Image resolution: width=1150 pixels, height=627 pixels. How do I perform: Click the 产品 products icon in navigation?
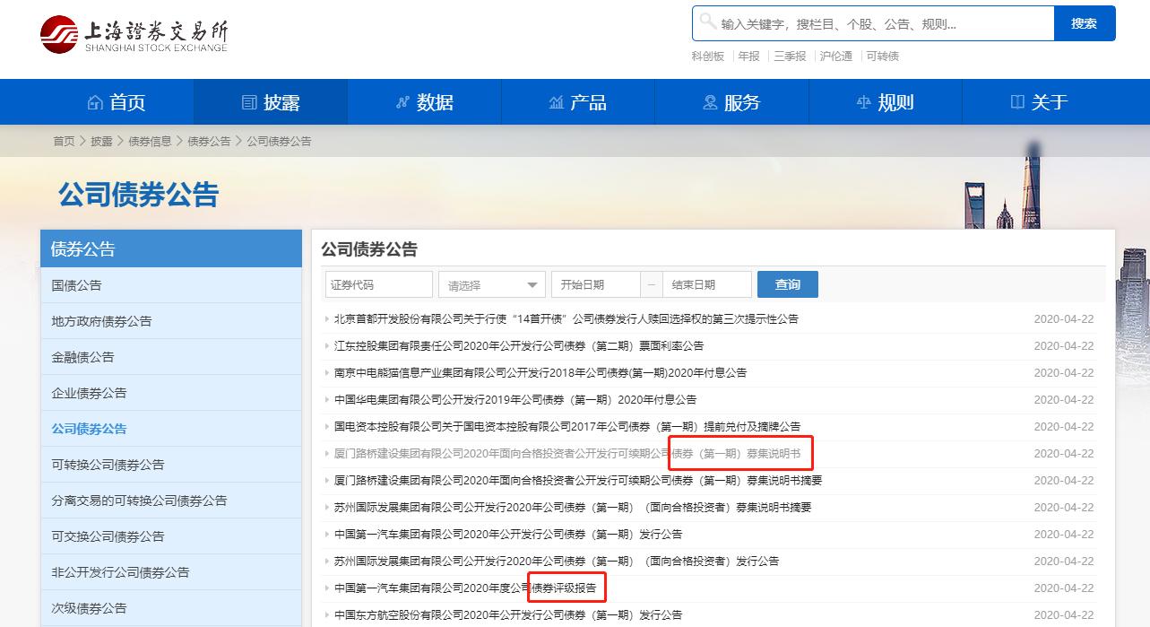pyautogui.click(x=555, y=101)
